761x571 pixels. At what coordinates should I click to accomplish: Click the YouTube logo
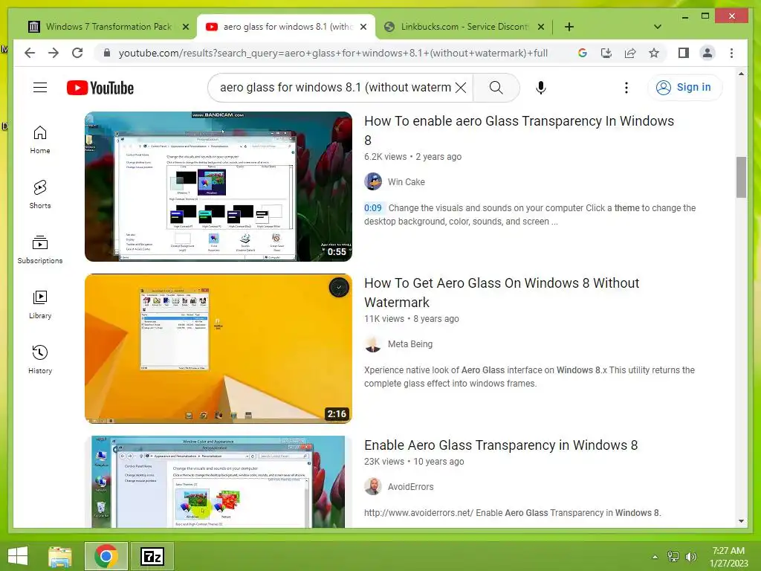click(x=100, y=88)
